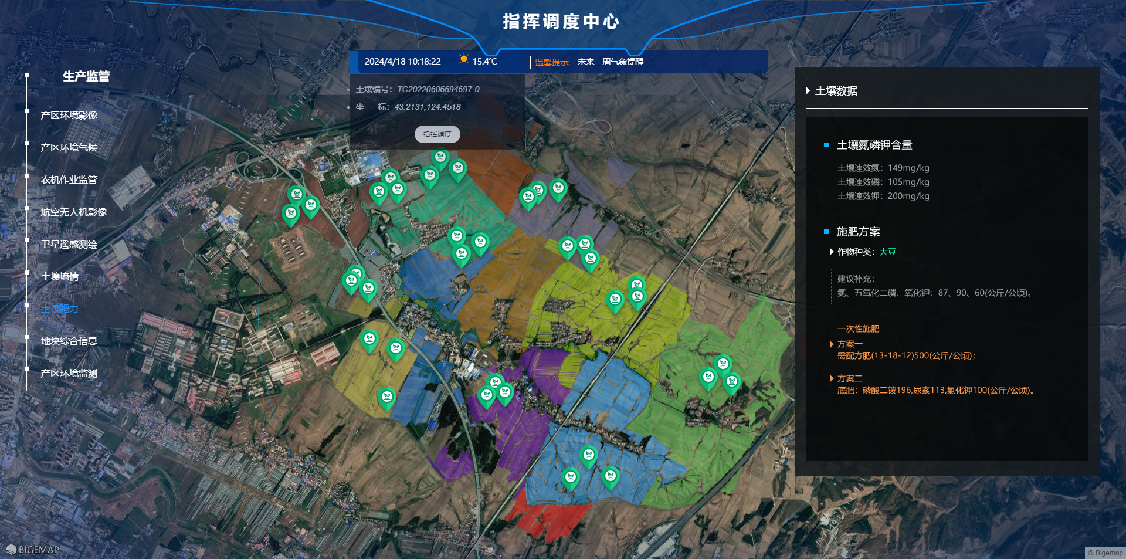Image resolution: width=1126 pixels, height=559 pixels.
Task: Click the BIGEMAP logo in bottom corner
Action: [x=33, y=550]
